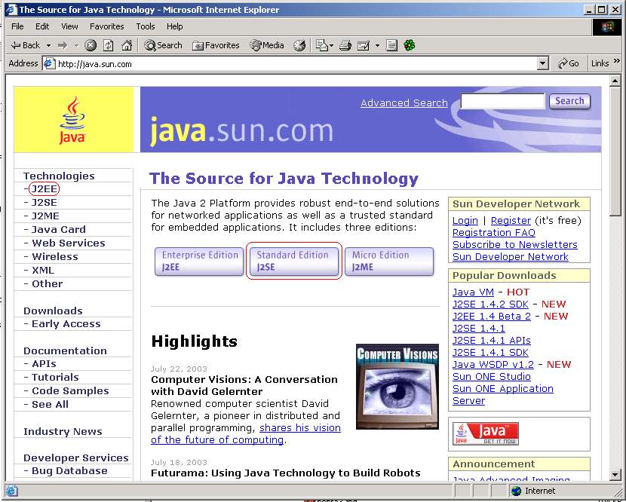Open the Back button history dropdown arrow
626x502 pixels.
coord(49,45)
